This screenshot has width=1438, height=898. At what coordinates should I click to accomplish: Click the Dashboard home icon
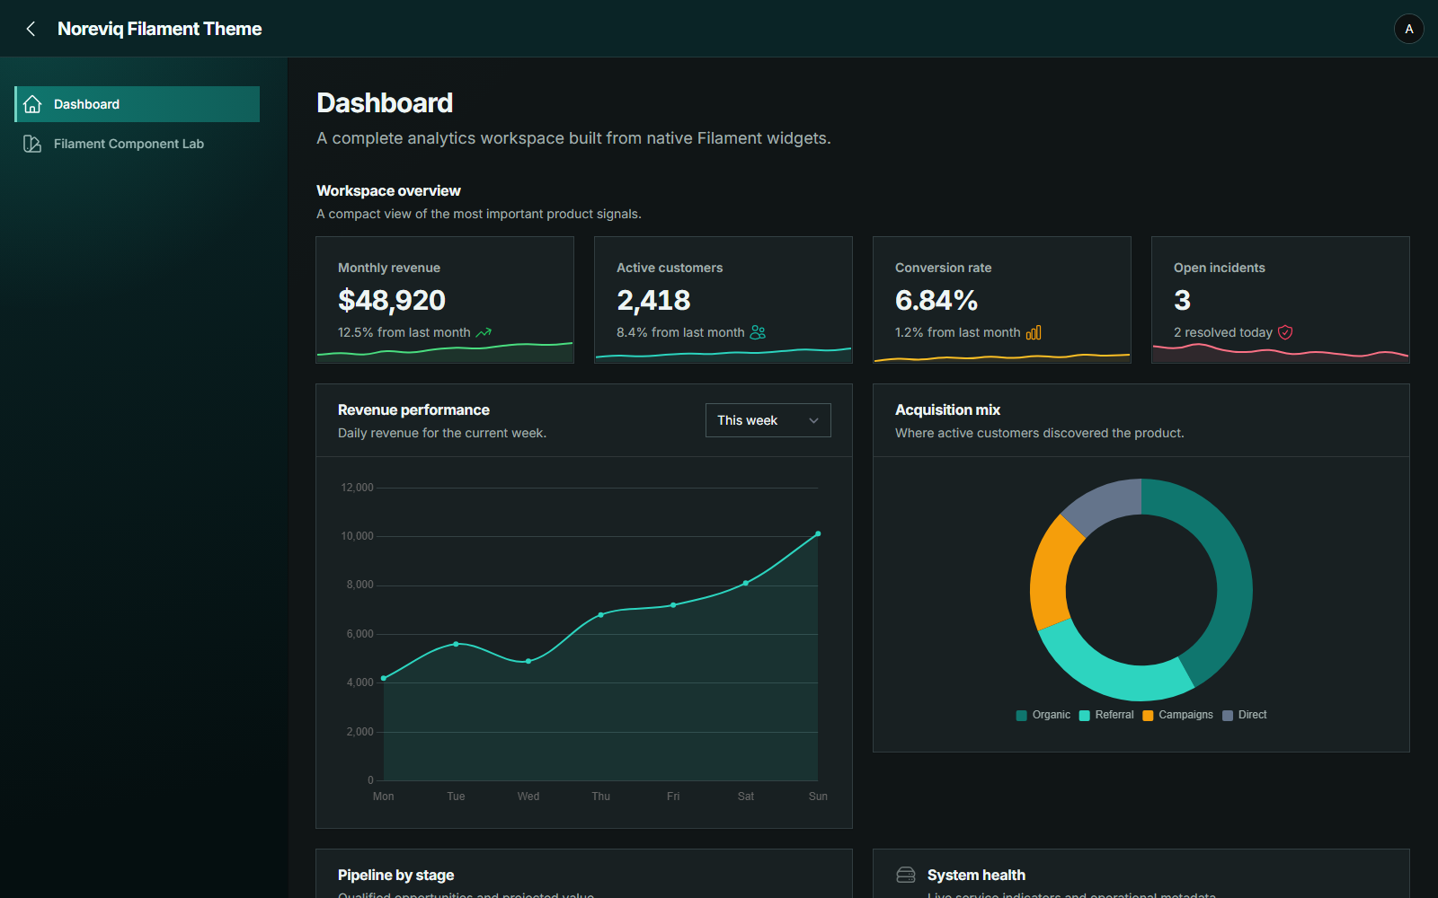pyautogui.click(x=32, y=104)
